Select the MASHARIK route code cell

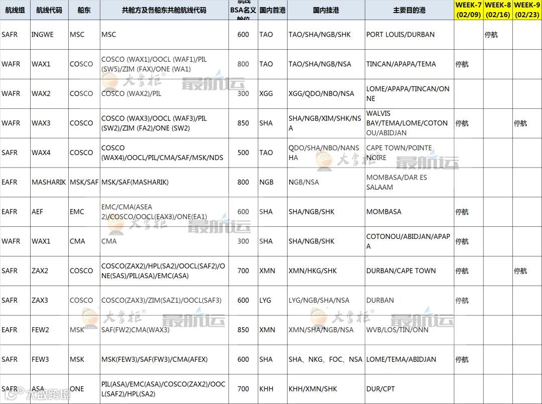49,182
